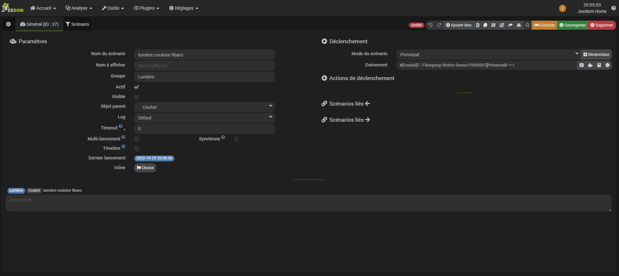Open the Réglages menu
This screenshot has height=276, width=619.
(184, 8)
